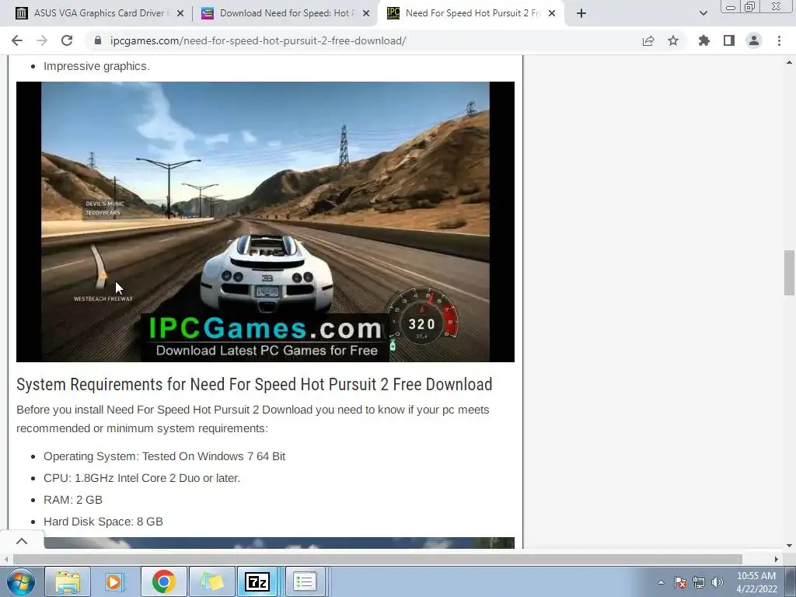The height and width of the screenshot is (597, 796).
Task: Click the vertical scrollbar thumb
Action: click(x=789, y=273)
